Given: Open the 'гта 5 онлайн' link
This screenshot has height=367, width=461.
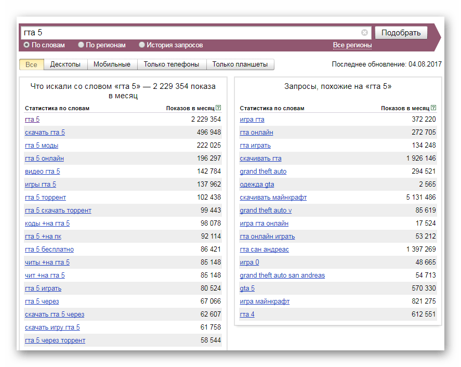Looking at the screenshot, I should (x=44, y=158).
